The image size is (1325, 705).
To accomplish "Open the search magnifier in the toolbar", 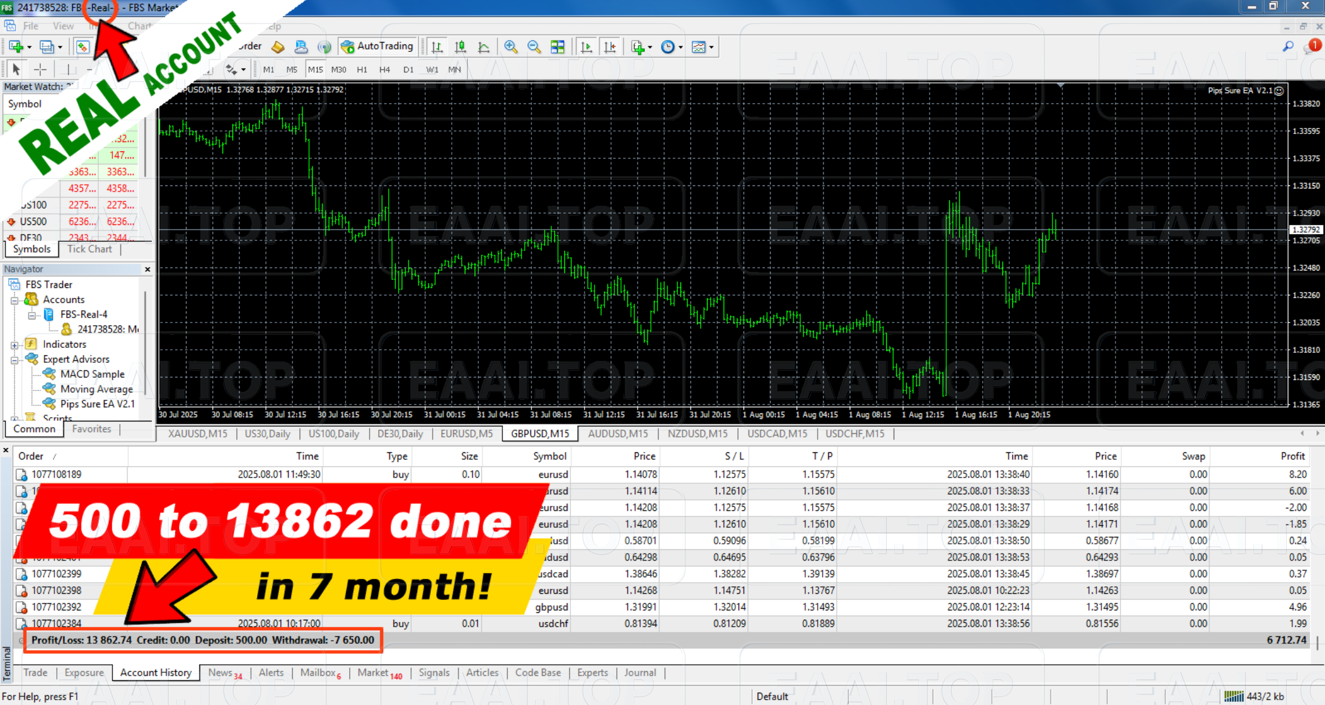I will (x=1287, y=46).
